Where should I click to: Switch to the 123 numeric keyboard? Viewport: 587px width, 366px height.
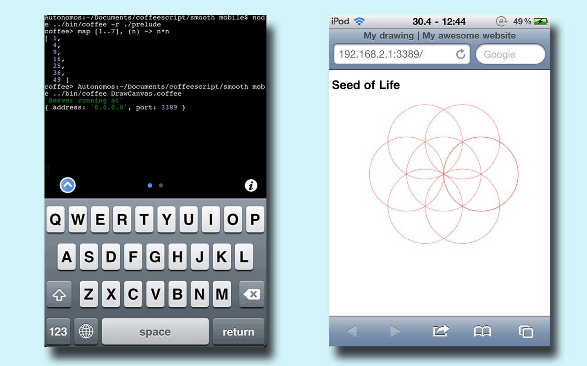(58, 332)
